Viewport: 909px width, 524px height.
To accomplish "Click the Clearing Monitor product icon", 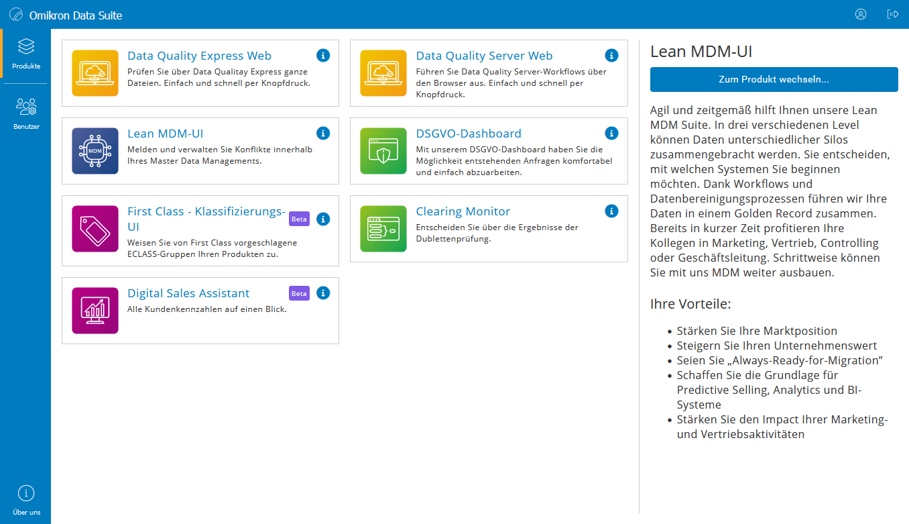I will [x=383, y=229].
